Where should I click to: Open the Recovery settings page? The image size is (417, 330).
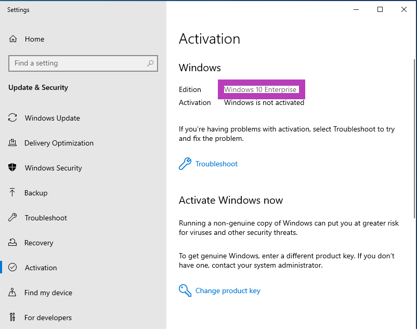(x=83, y=243)
